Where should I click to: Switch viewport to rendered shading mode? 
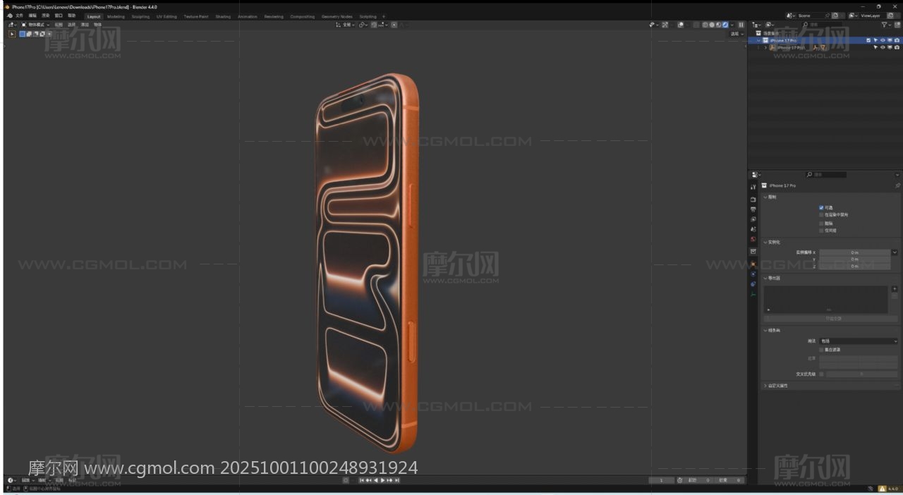coord(725,25)
